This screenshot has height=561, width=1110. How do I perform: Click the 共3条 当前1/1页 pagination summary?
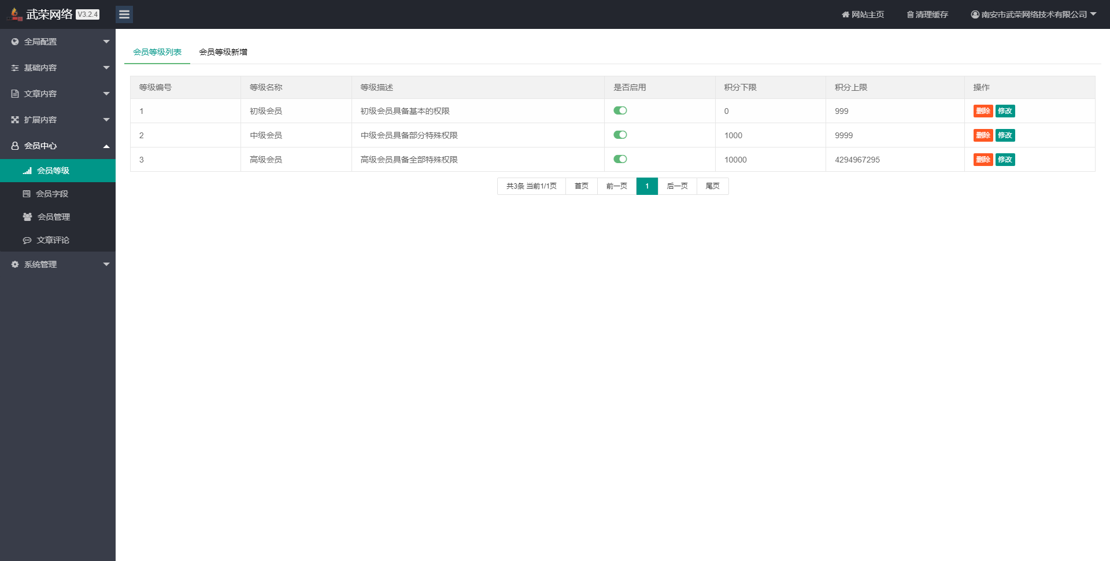(531, 186)
